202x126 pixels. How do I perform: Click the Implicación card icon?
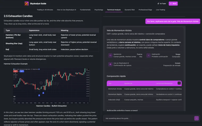pyautogui.click(x=148, y=55)
